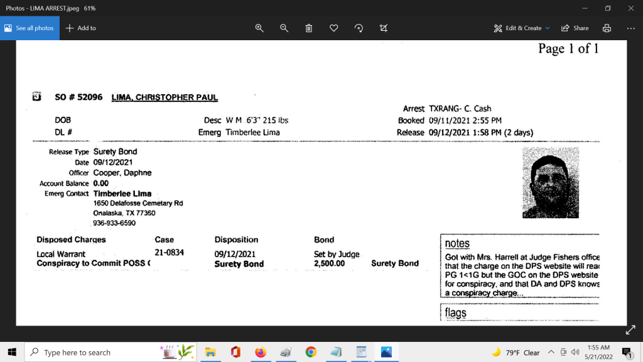Minimize the Photos window

(x=585, y=8)
